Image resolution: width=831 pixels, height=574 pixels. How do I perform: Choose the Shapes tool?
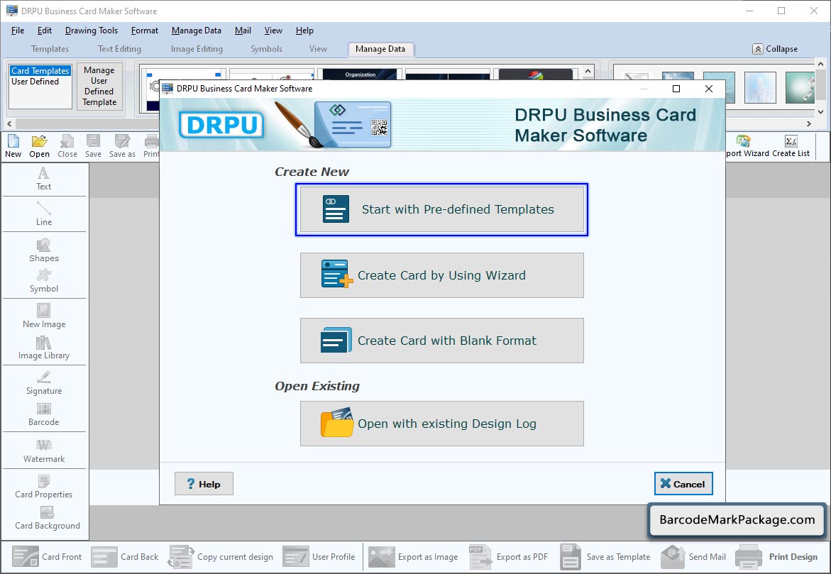tap(43, 250)
